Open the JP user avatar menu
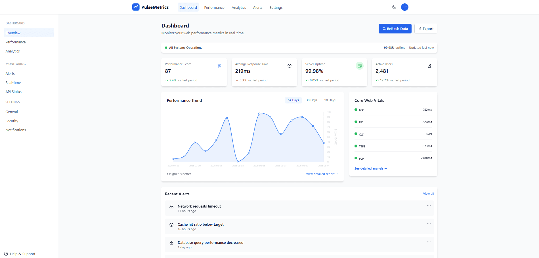 tap(404, 7)
